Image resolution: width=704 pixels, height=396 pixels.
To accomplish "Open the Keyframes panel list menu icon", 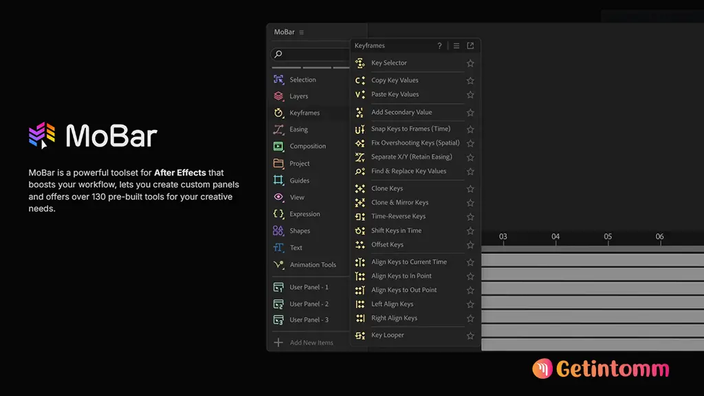I will point(456,46).
